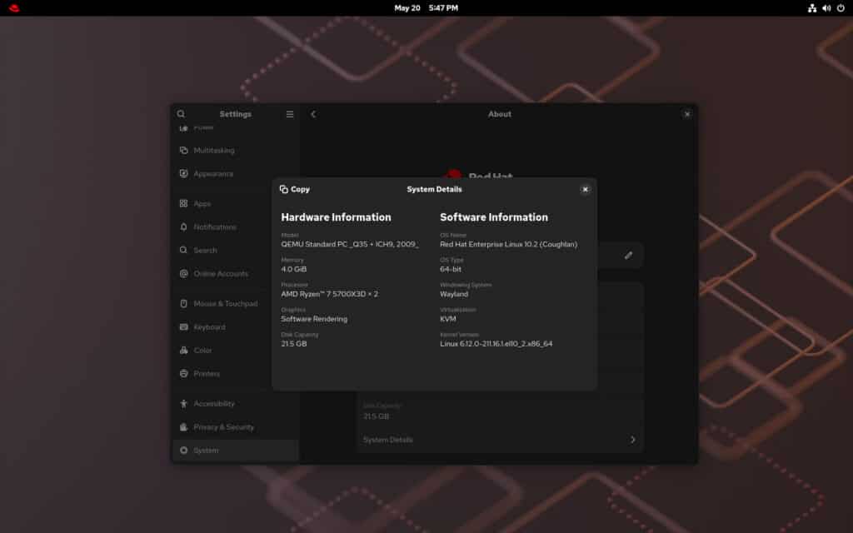Click the Notifications bell icon

click(x=184, y=227)
